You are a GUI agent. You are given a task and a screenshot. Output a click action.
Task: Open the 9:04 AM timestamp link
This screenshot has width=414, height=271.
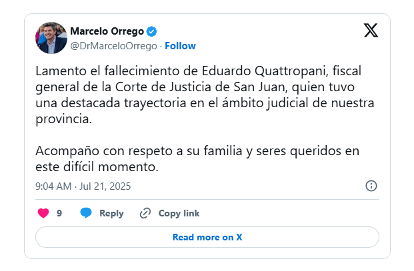coord(53,186)
